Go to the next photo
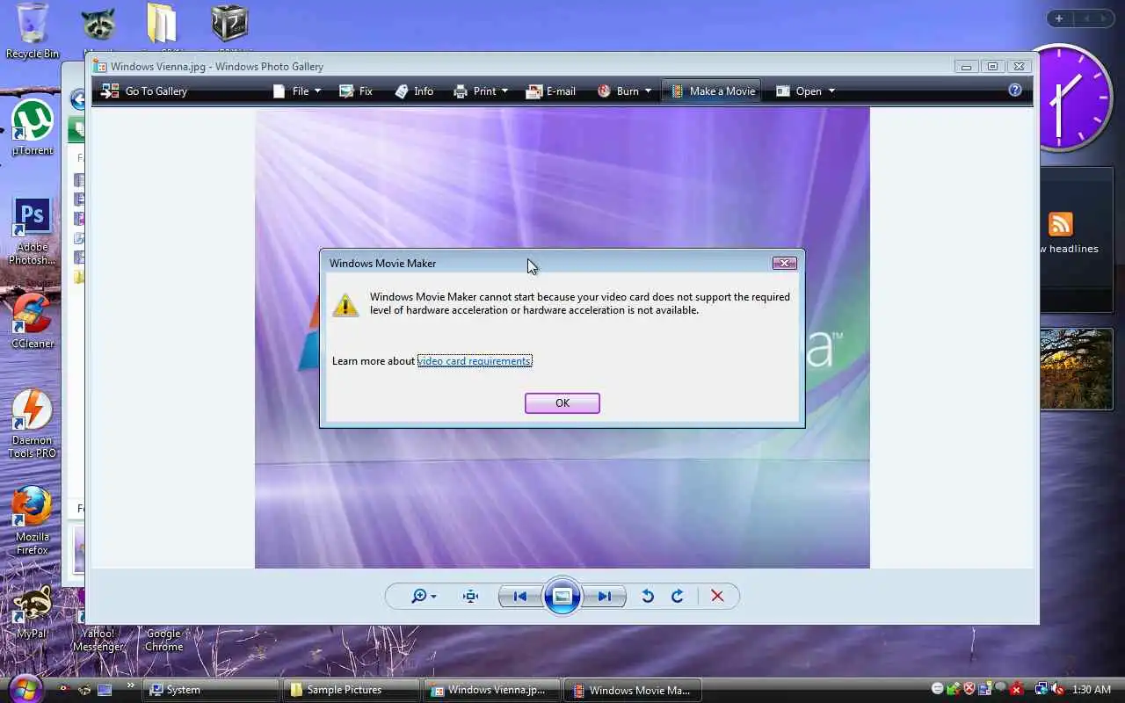The width and height of the screenshot is (1125, 703). pos(605,596)
